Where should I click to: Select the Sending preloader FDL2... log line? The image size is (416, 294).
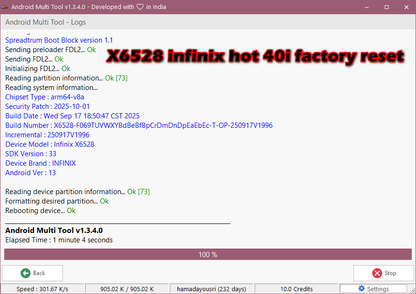tap(51, 50)
